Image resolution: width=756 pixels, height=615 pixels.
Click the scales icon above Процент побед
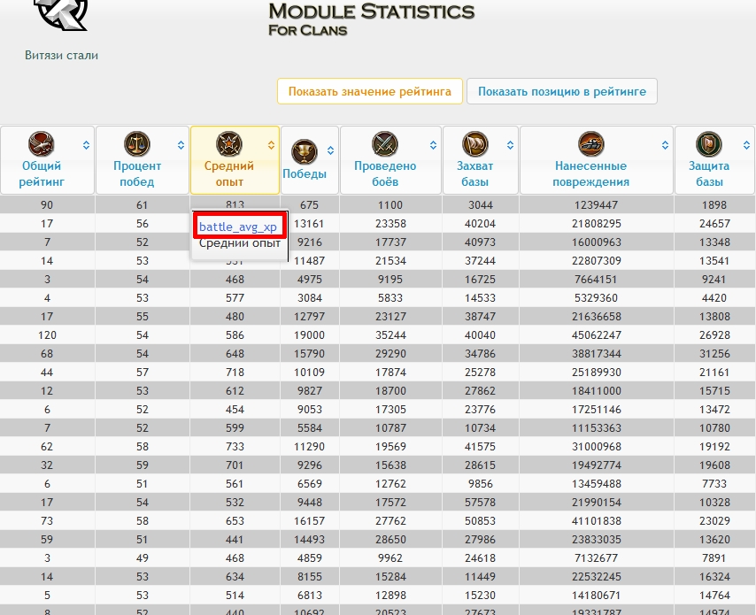[x=137, y=143]
